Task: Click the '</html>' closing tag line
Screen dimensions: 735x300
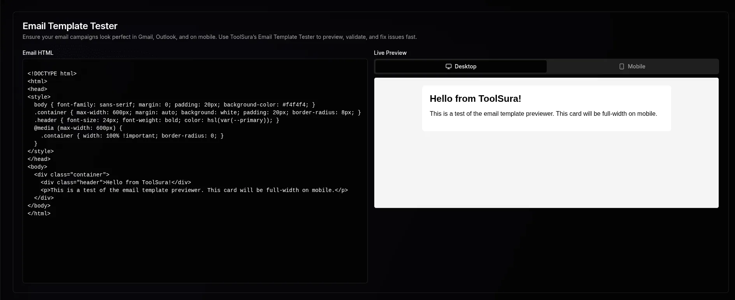Action: [39, 213]
